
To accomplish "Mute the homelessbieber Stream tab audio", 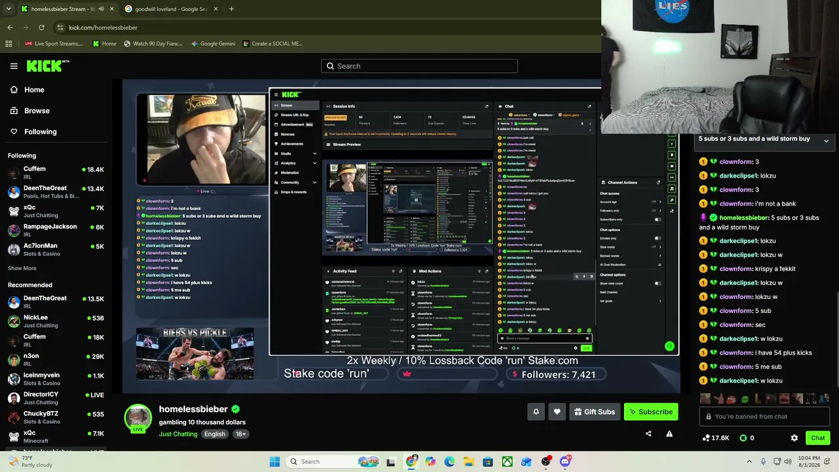I will [101, 9].
